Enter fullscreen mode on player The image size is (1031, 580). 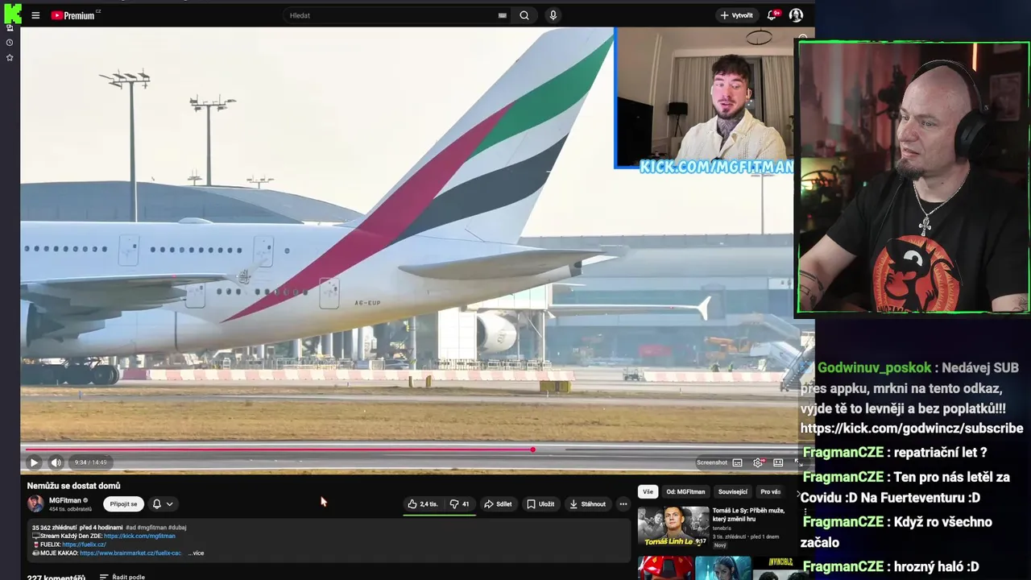(797, 462)
